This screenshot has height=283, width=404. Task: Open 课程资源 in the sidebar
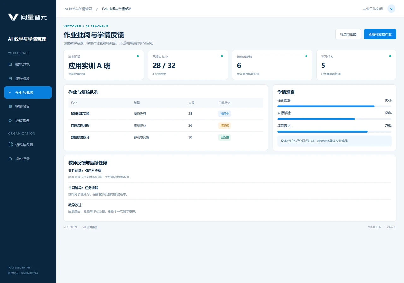pyautogui.click(x=28, y=78)
